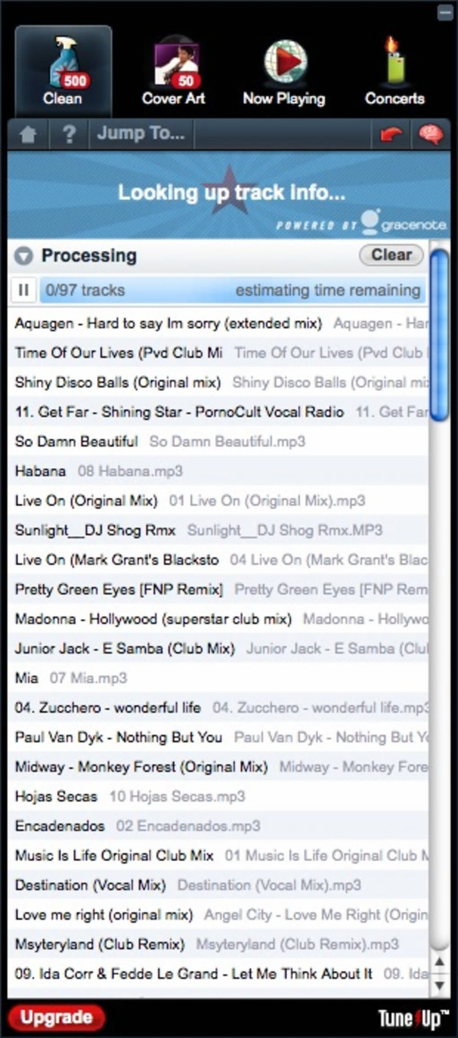The width and height of the screenshot is (458, 1038).
Task: Click the scrollbar up arrow
Action: pos(440,962)
